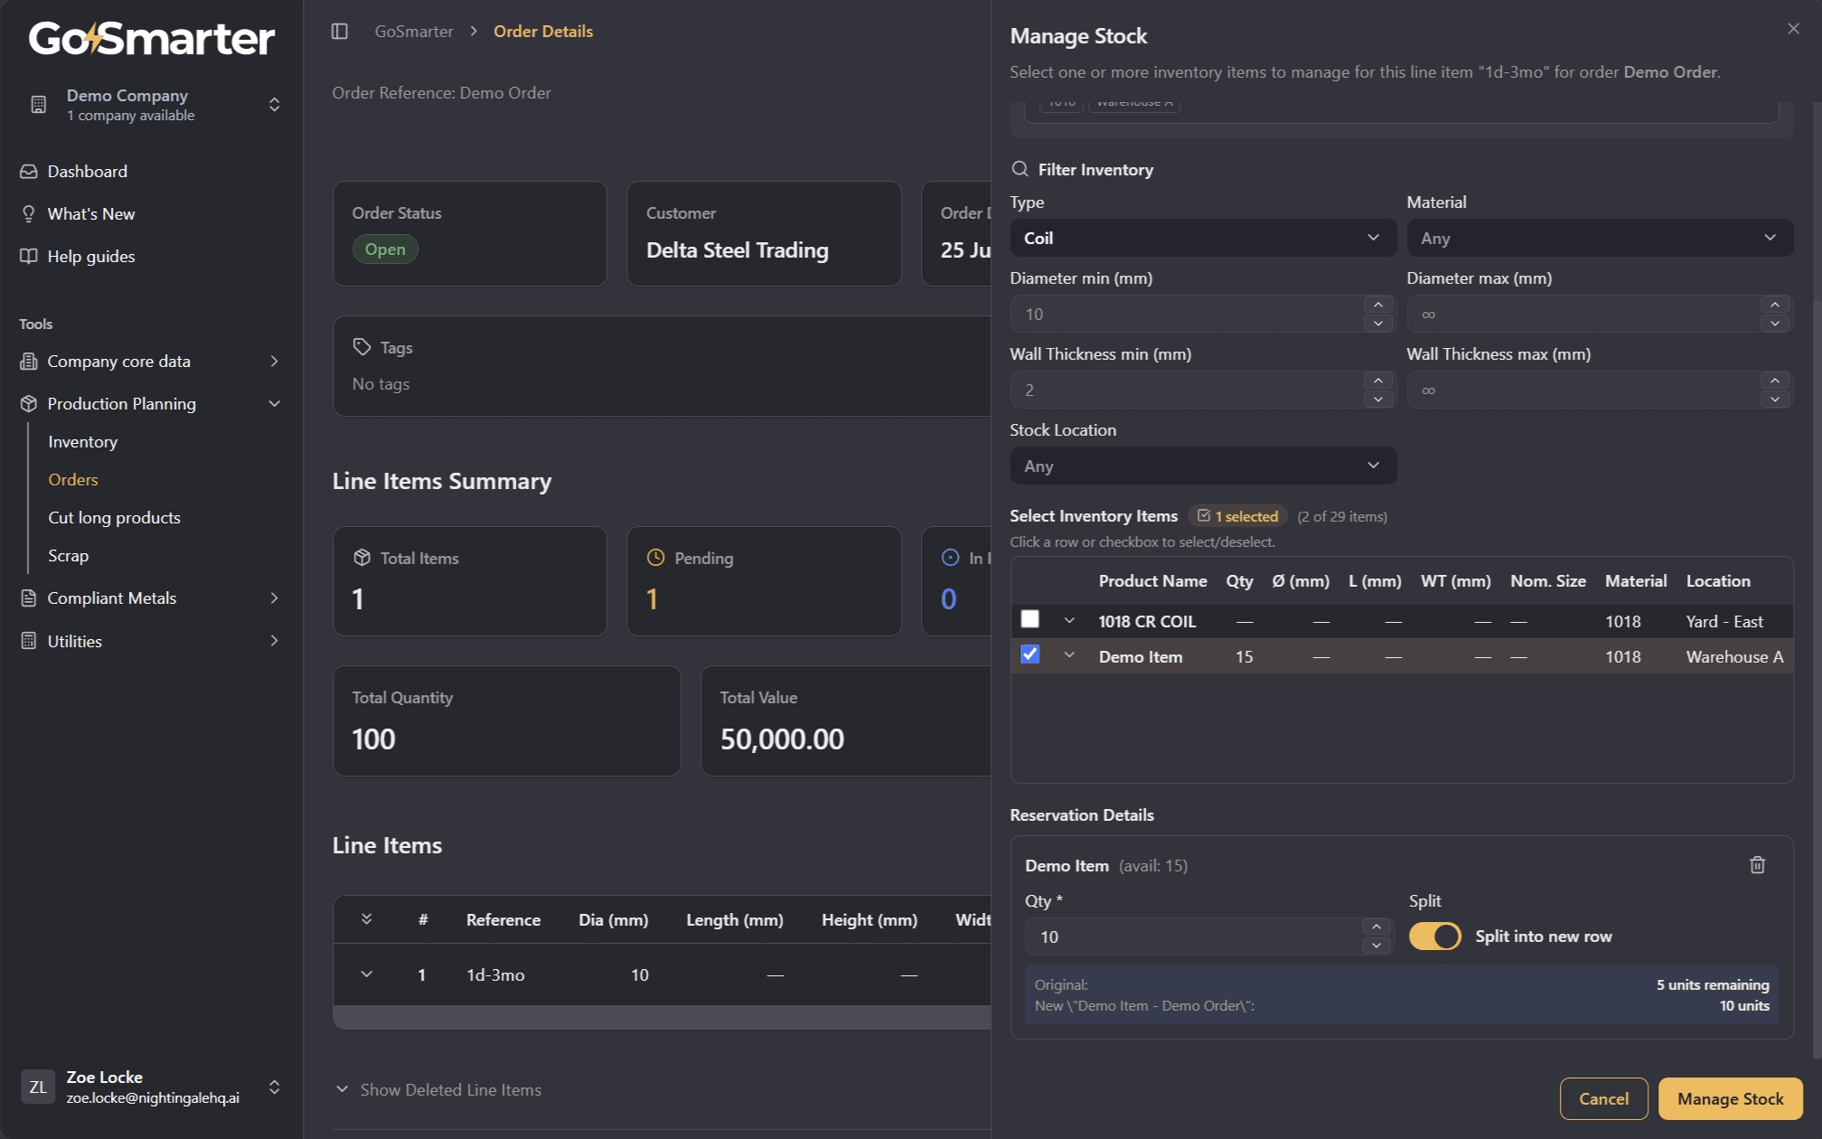The image size is (1822, 1139).
Task: Expand Show Deleted Line Items
Action: (x=438, y=1089)
